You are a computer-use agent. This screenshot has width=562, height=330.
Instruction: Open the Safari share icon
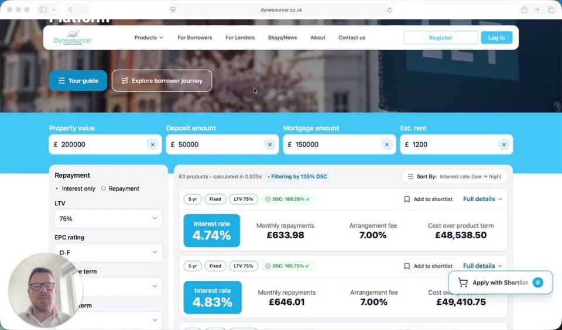coord(524,10)
